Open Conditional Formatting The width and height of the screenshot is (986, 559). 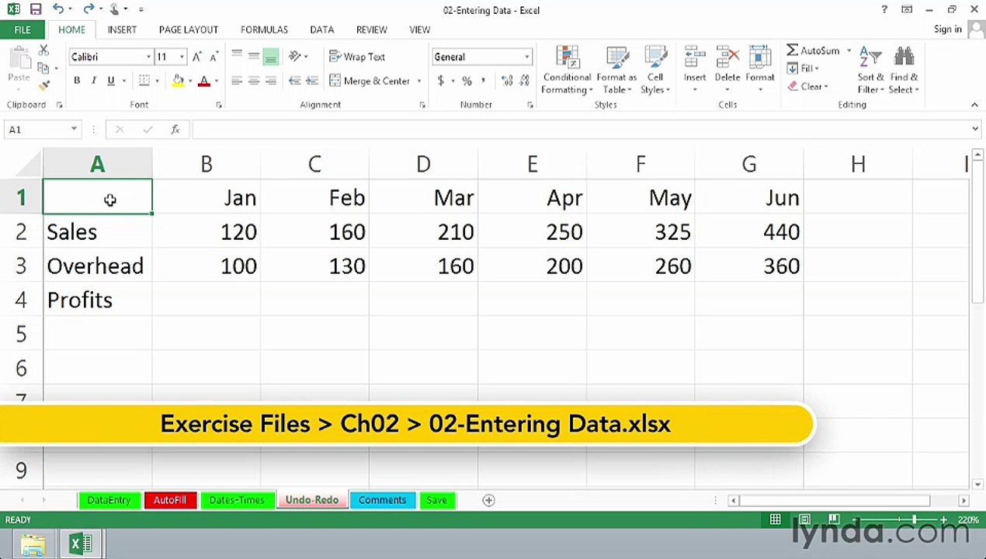click(x=567, y=70)
